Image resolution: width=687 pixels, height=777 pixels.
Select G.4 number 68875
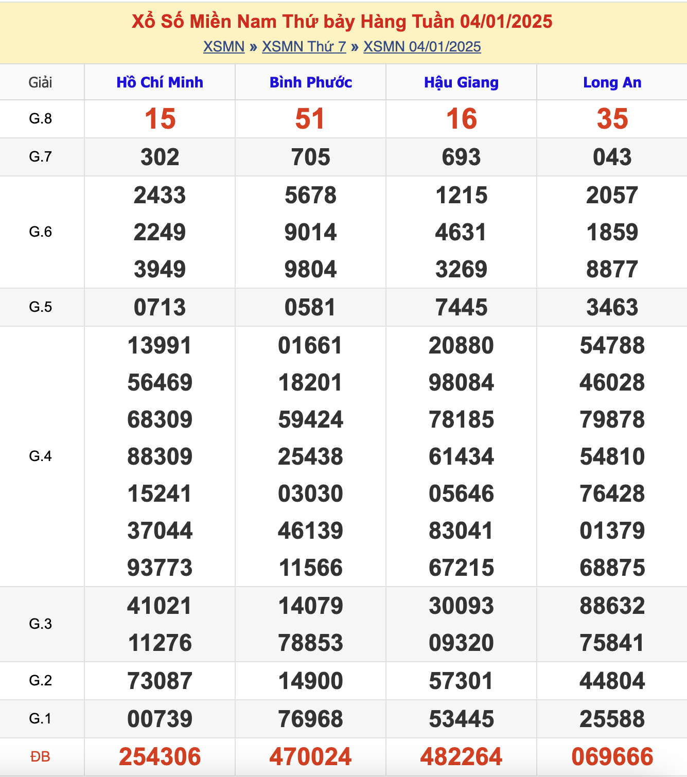pos(612,568)
